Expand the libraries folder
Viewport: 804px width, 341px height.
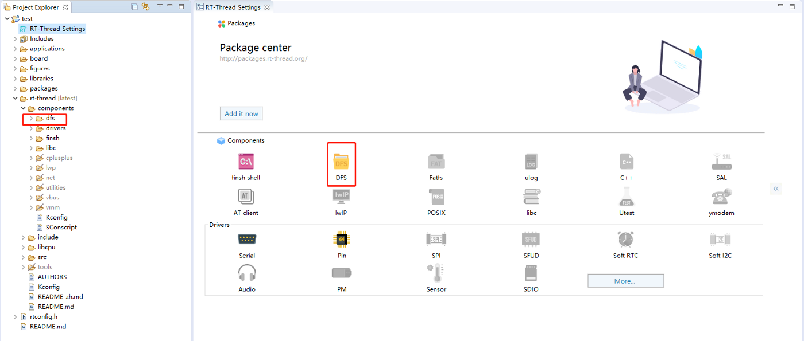(x=16, y=79)
